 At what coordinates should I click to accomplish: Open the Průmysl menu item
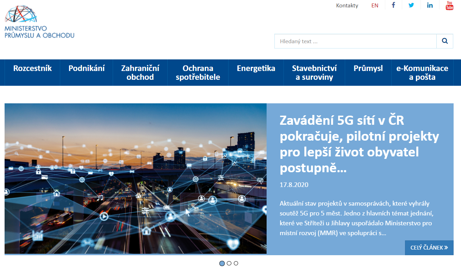368,72
